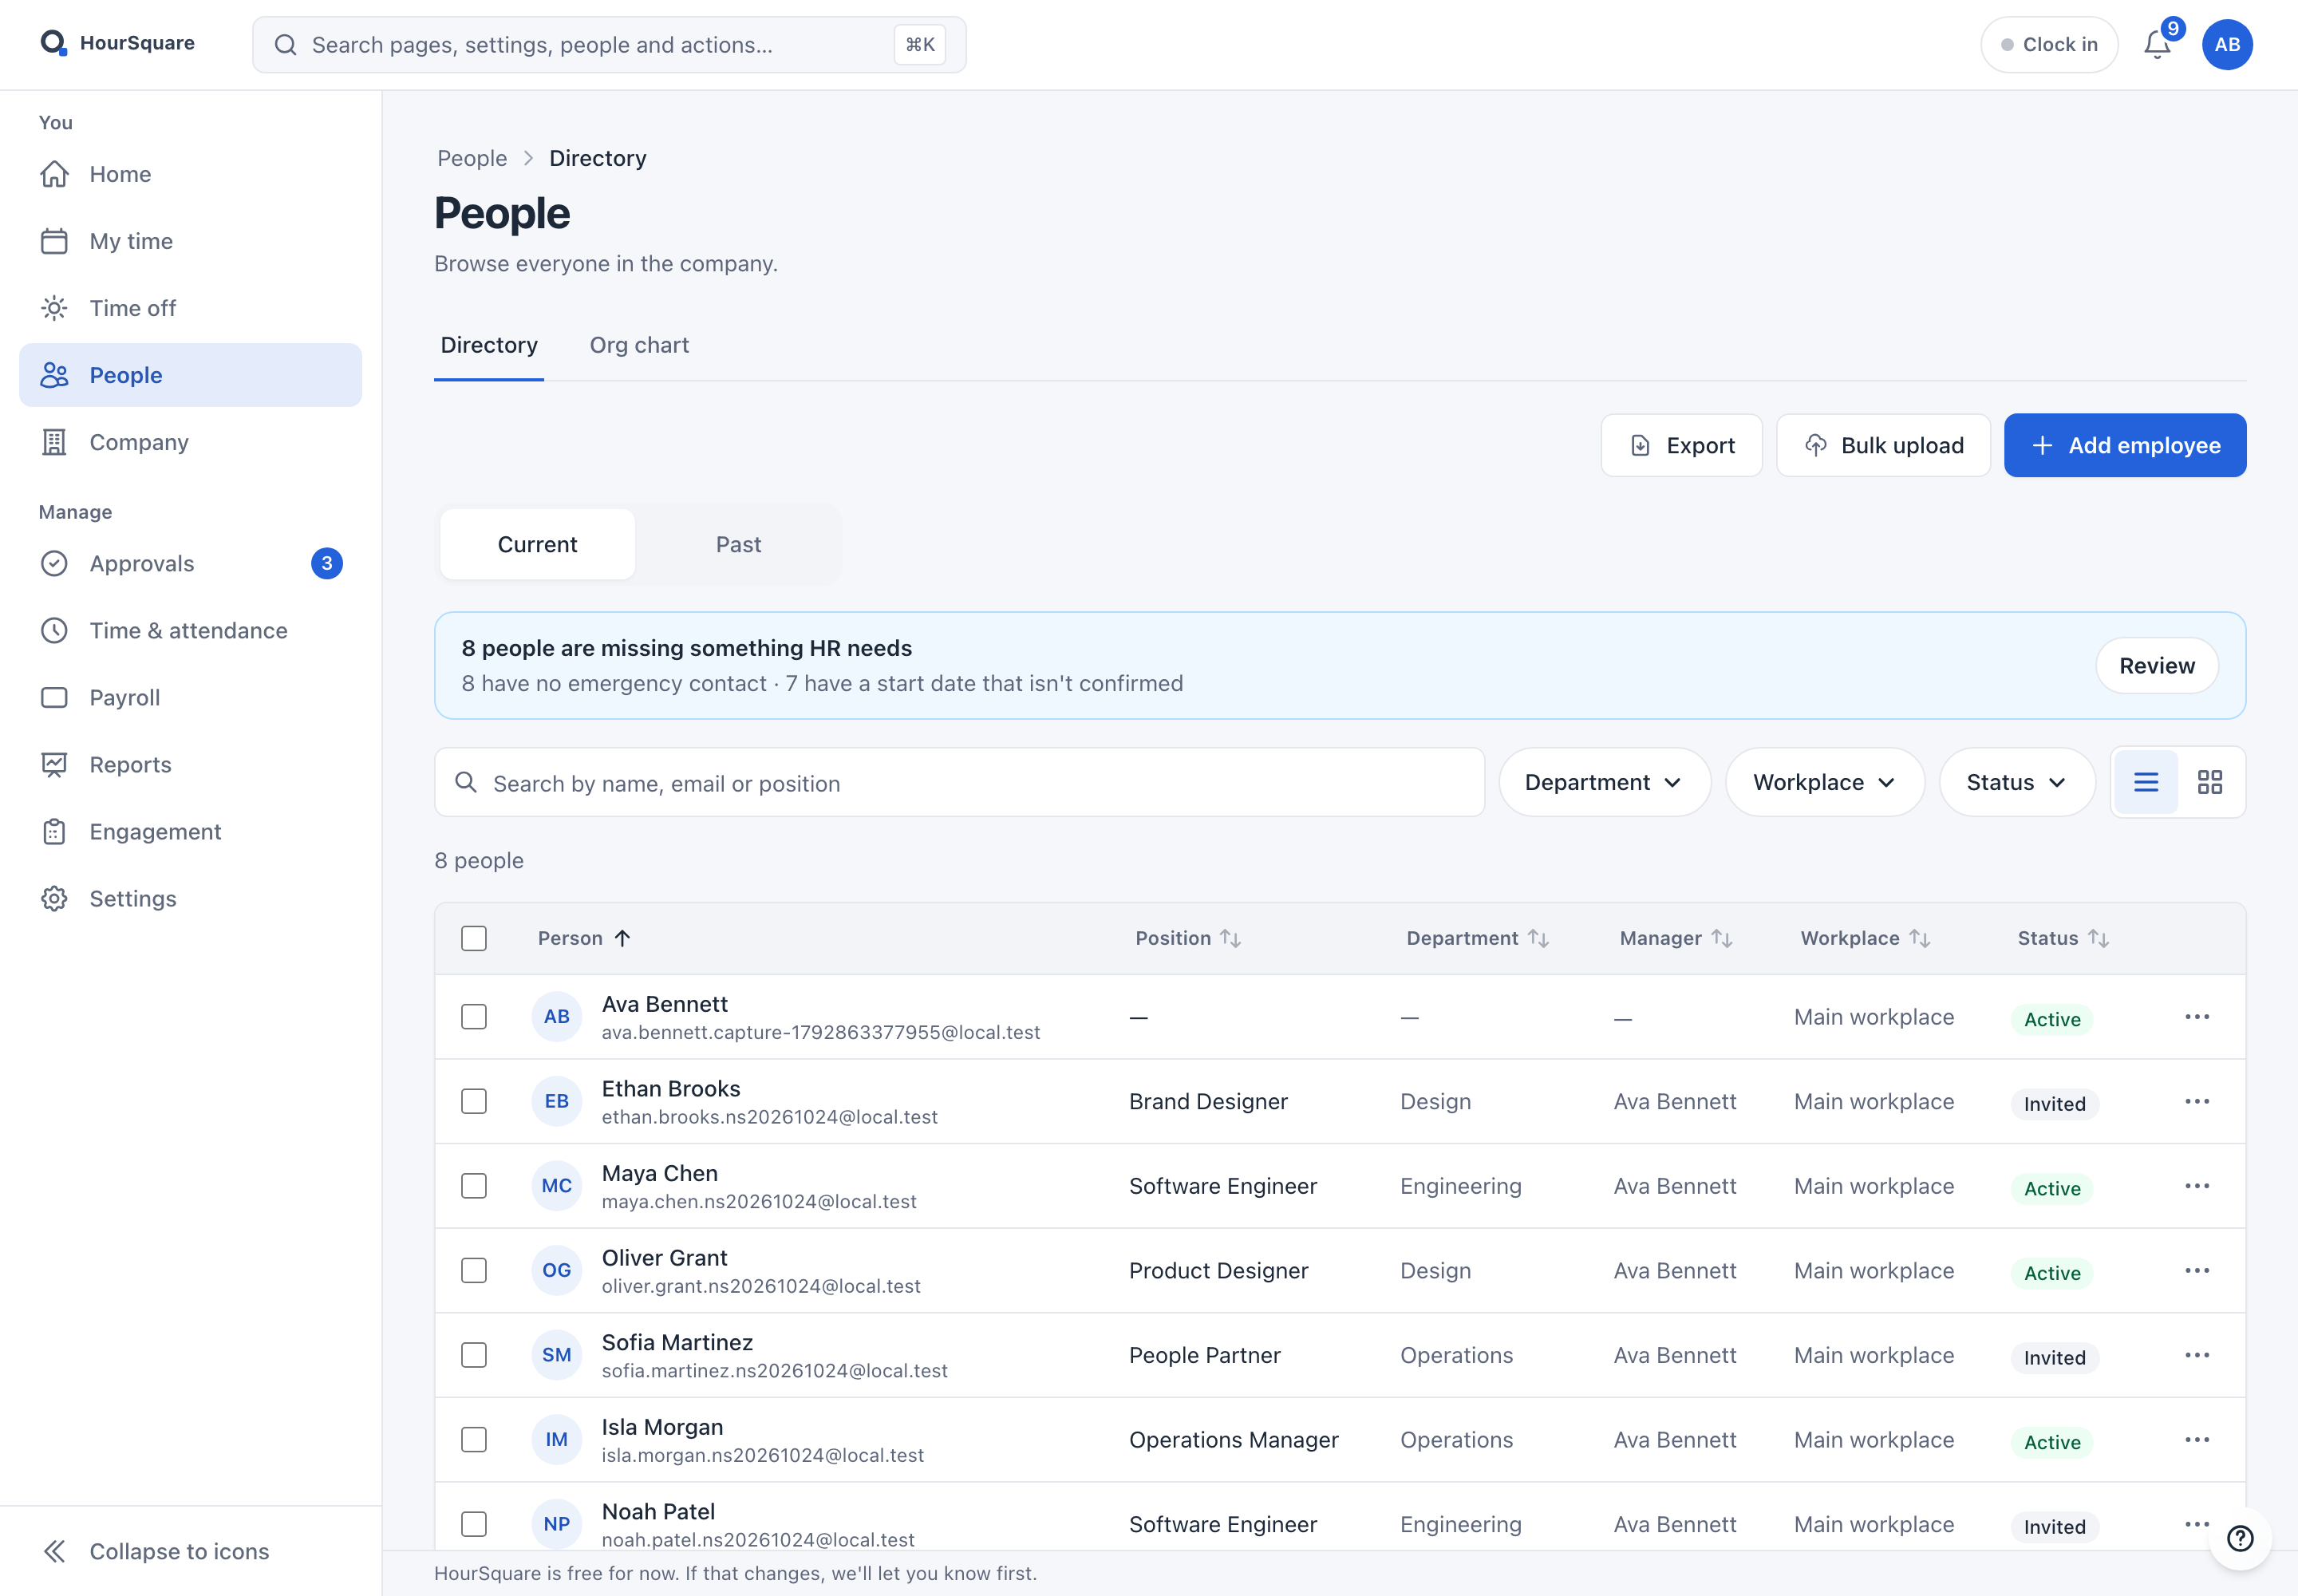Open the help question mark icon
This screenshot has width=2298, height=1596.
point(2241,1538)
